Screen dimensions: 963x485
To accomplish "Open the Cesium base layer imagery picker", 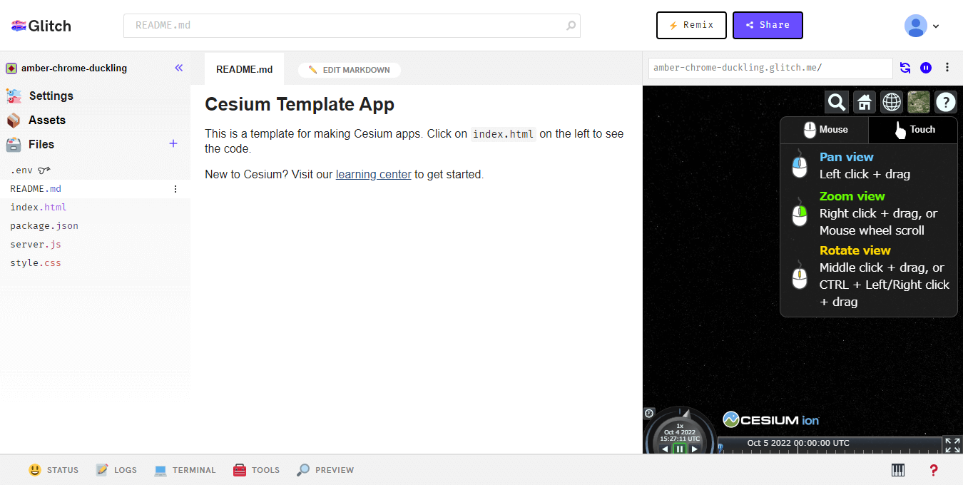I will click(x=919, y=102).
